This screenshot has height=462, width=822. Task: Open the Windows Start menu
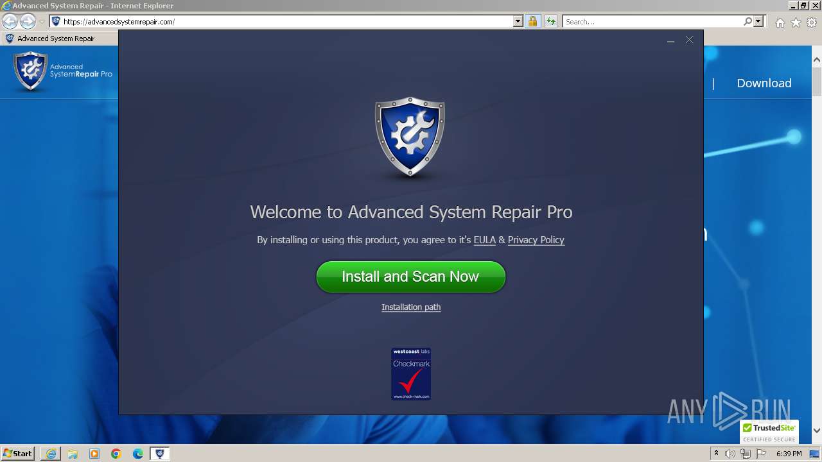(17, 453)
